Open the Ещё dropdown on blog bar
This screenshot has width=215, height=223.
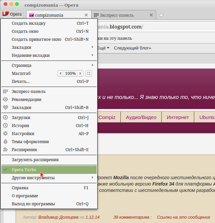tap(103, 48)
